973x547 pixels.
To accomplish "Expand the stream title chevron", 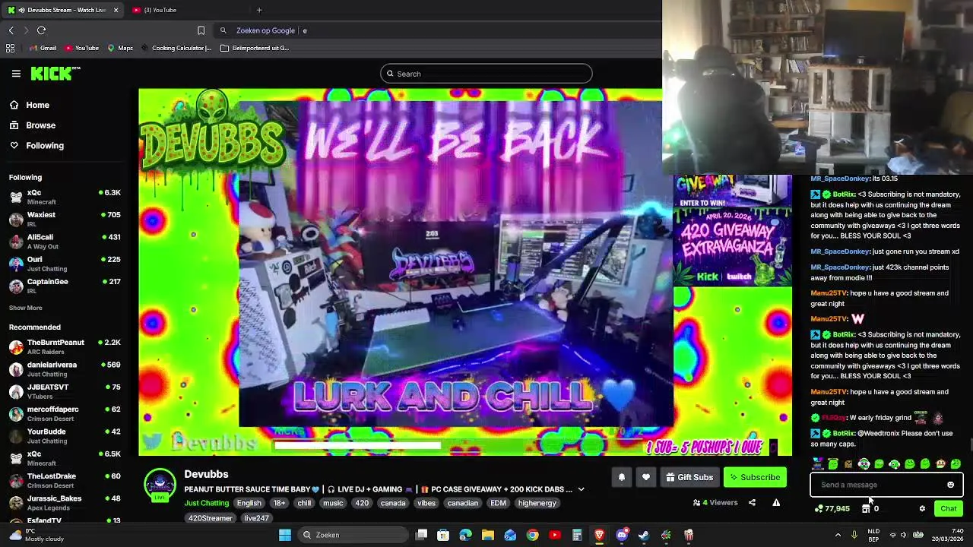I will point(581,489).
